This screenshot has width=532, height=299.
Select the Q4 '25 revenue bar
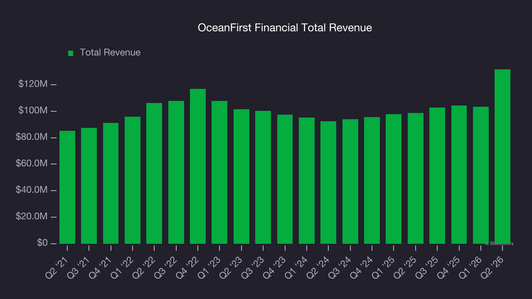tap(459, 174)
